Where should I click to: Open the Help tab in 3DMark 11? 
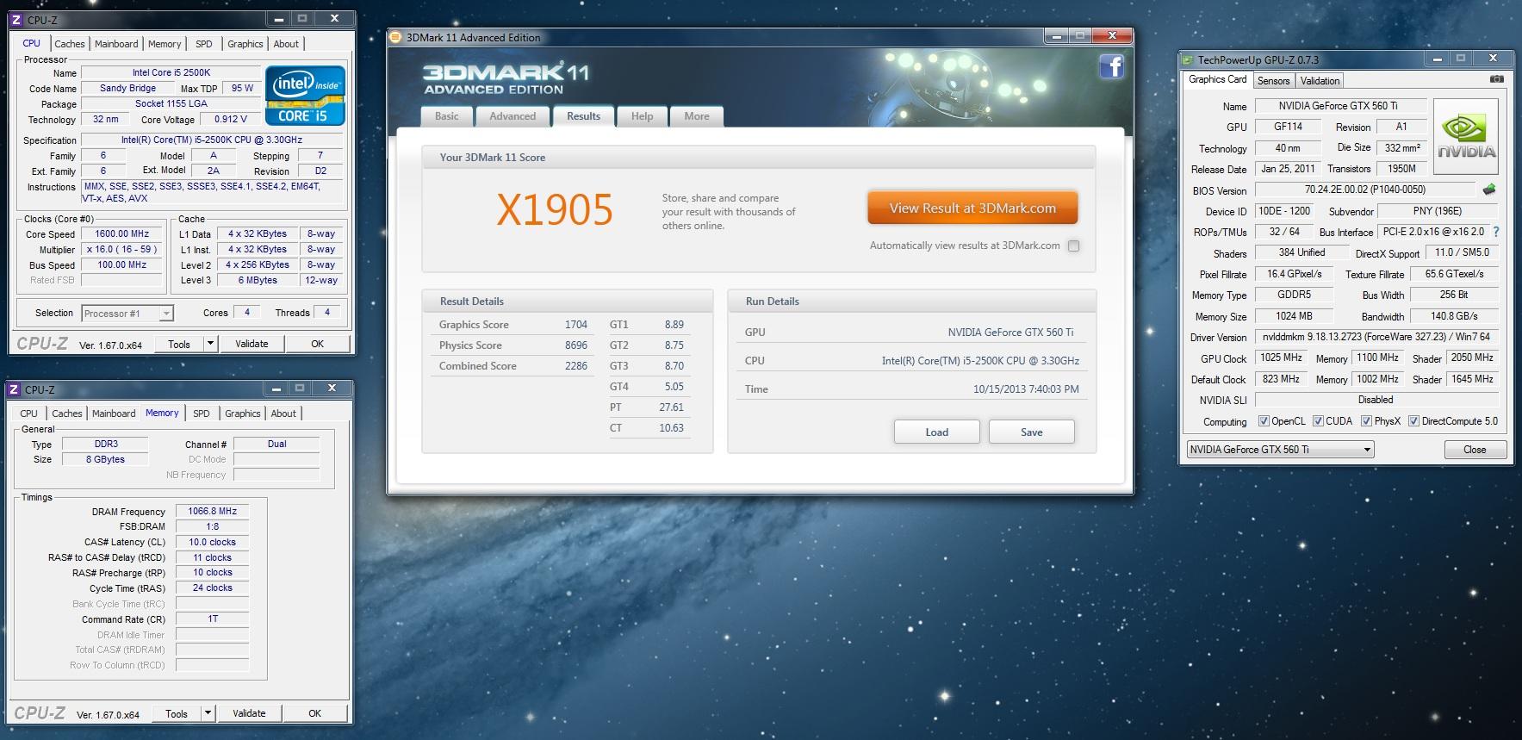pyautogui.click(x=642, y=116)
